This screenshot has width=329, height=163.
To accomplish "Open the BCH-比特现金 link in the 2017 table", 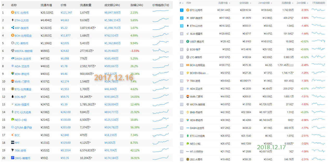I will [23, 35].
